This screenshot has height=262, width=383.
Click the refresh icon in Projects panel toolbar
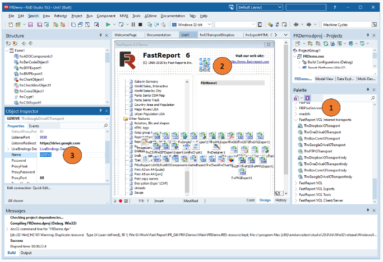coord(326,44)
